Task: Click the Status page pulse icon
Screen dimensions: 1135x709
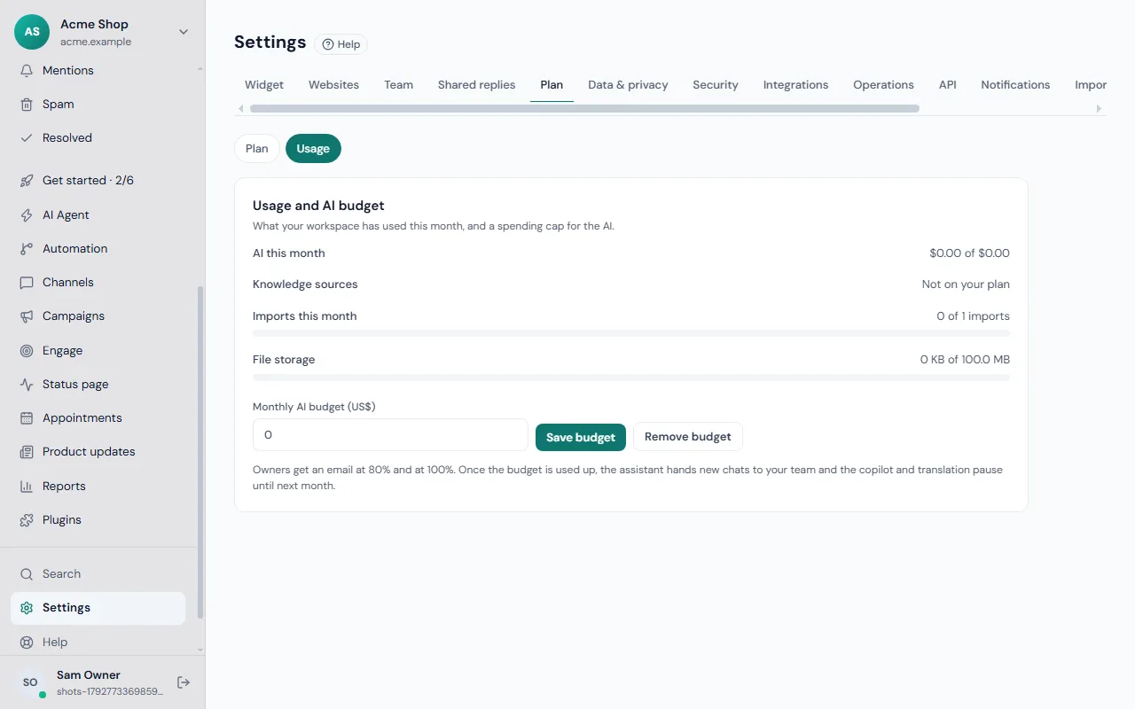Action: [27, 385]
